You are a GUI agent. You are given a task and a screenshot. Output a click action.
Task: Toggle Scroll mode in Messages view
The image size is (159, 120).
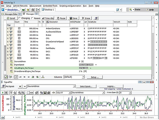point(11,18)
